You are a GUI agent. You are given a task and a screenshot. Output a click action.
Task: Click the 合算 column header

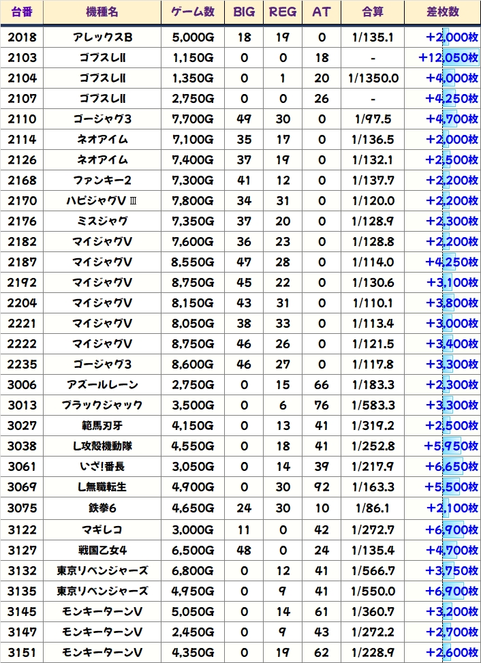(373, 12)
